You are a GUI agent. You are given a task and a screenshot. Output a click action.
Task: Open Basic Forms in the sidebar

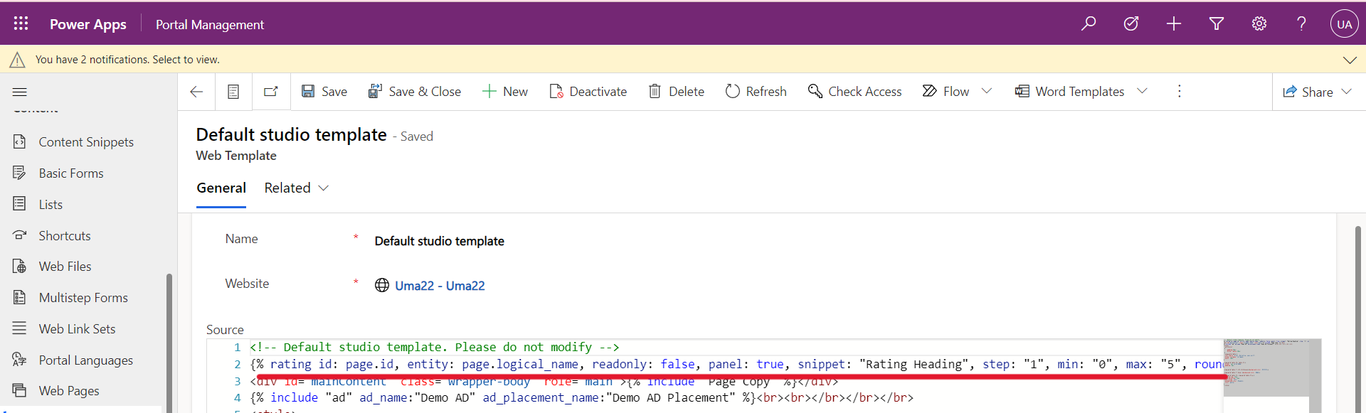coord(71,173)
